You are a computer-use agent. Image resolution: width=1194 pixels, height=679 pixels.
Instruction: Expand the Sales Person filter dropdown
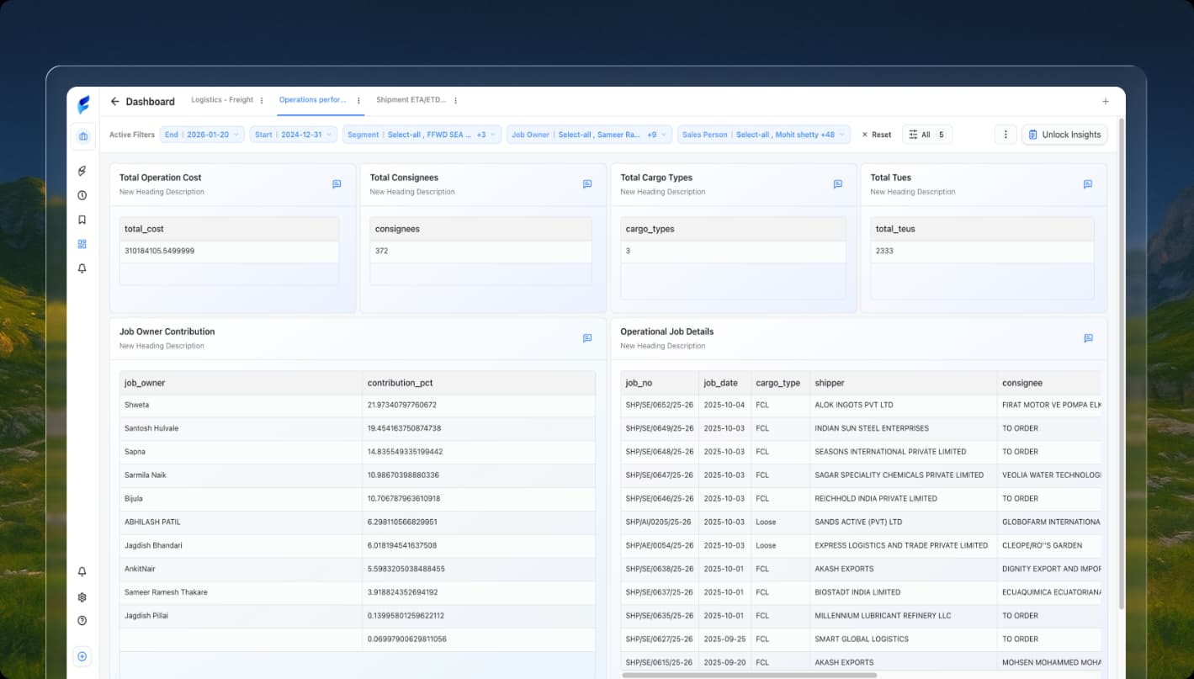762,134
